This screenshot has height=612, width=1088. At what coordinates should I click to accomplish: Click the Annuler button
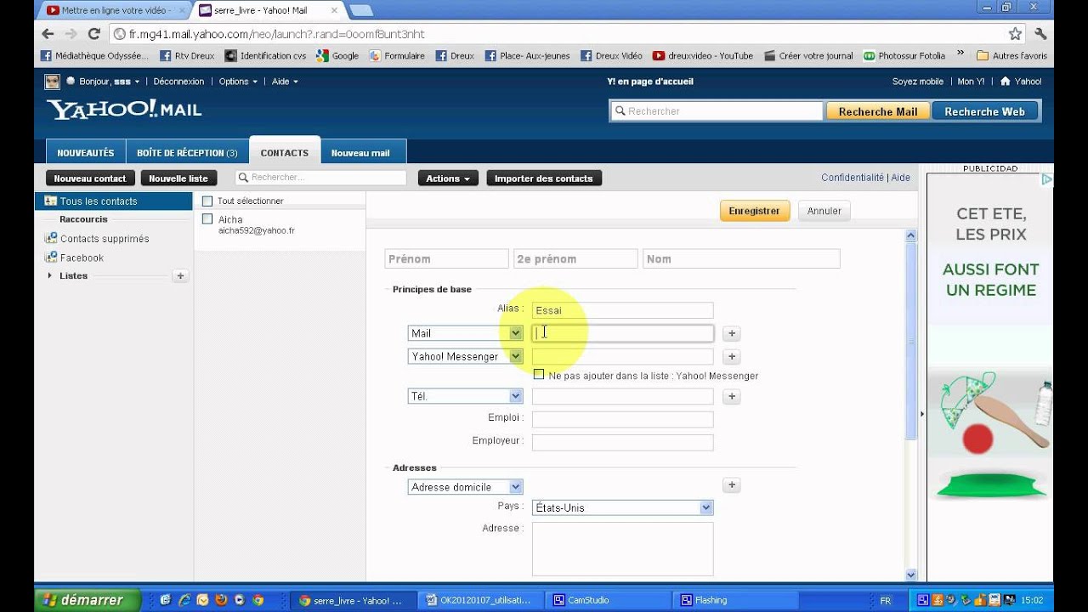point(824,211)
